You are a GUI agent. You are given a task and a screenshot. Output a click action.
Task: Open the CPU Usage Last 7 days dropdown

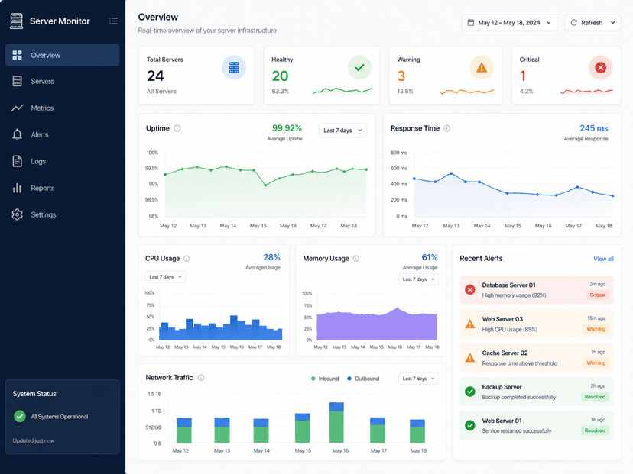(x=166, y=277)
